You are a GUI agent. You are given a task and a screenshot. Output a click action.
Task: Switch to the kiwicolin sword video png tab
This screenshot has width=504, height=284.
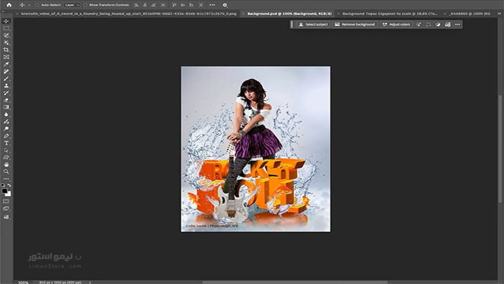coord(128,13)
